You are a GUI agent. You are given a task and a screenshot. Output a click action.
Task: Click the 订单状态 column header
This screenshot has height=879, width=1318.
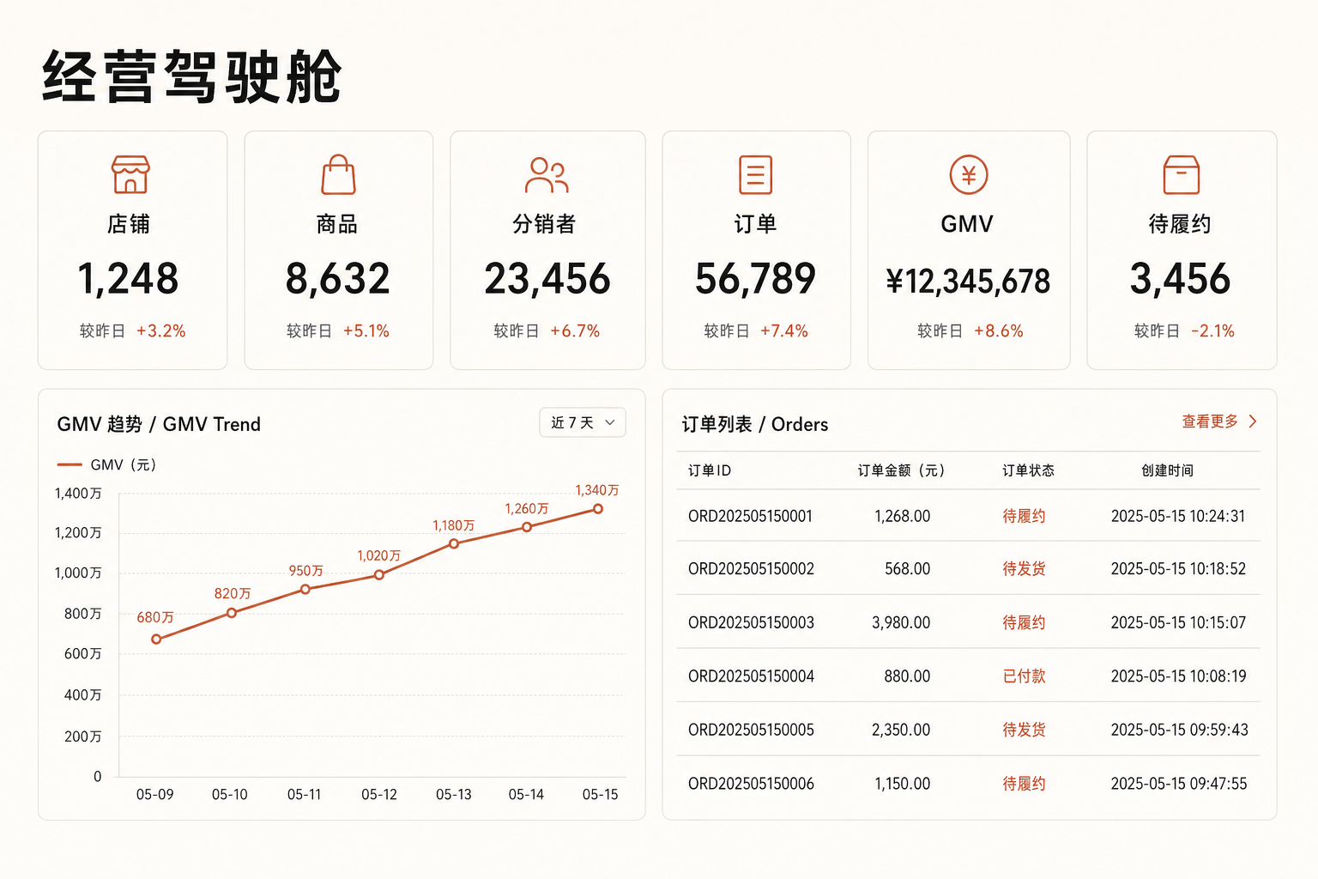(1028, 470)
